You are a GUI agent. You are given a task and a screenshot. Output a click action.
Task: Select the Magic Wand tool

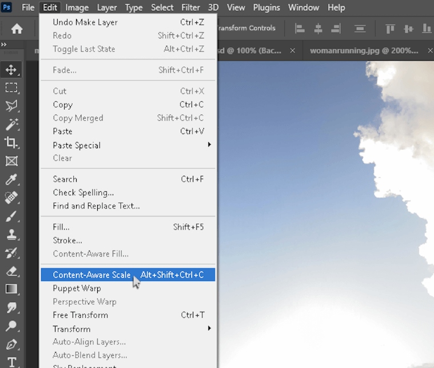click(11, 124)
